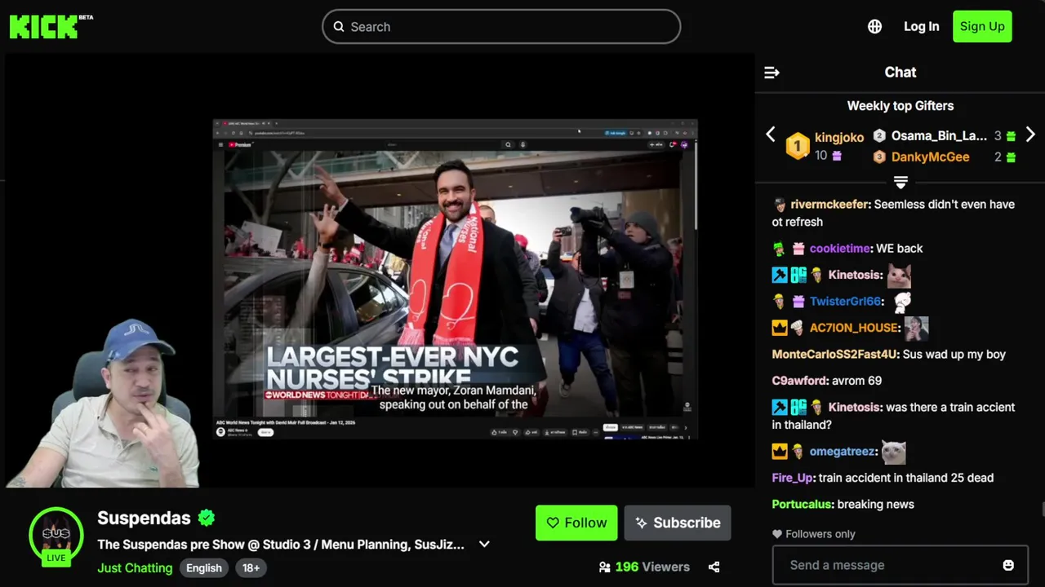Click the Search input field

pyautogui.click(x=501, y=27)
